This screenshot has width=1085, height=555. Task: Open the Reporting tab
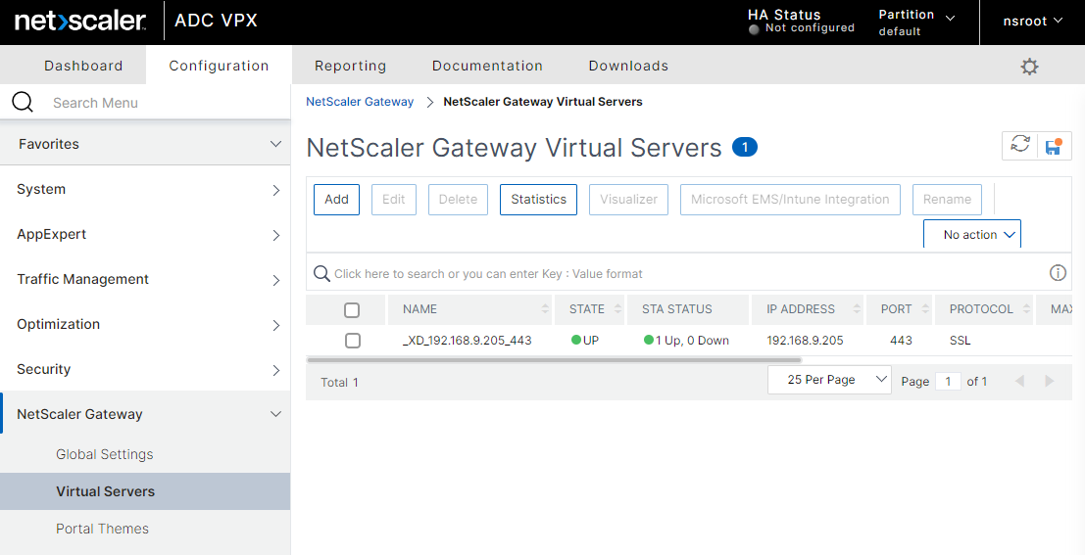(350, 66)
